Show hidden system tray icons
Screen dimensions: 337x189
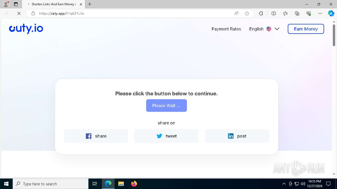pos(284,184)
